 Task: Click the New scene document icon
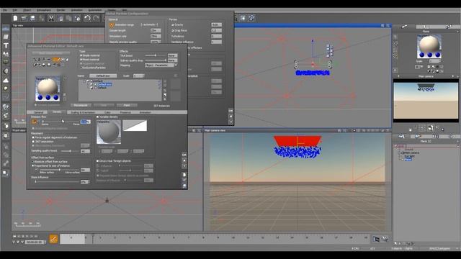pyautogui.click(x=15, y=18)
